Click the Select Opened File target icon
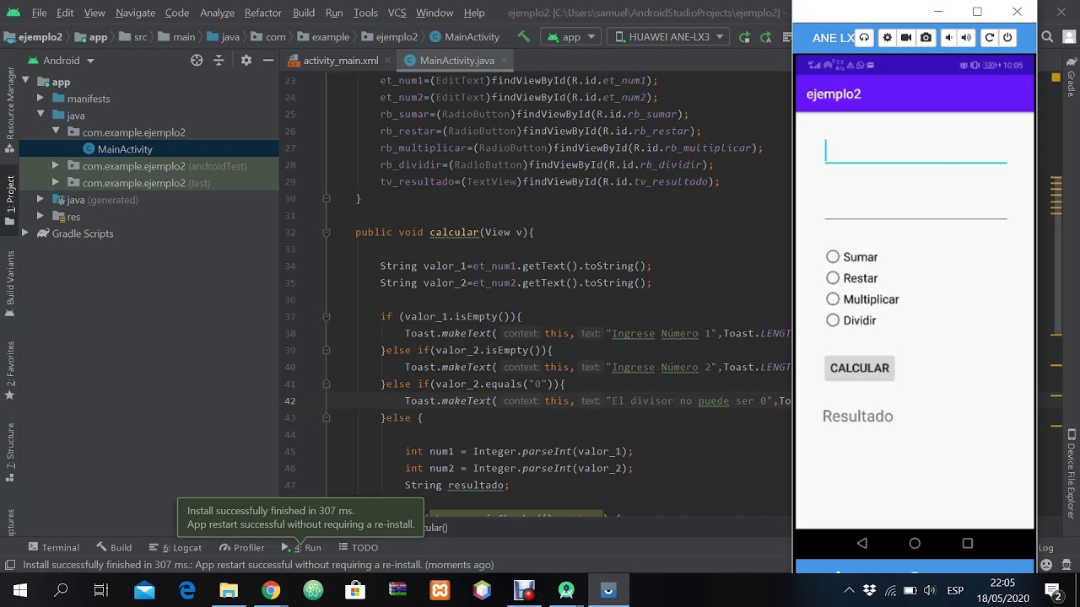Screen dimensions: 1080x607 197,61
